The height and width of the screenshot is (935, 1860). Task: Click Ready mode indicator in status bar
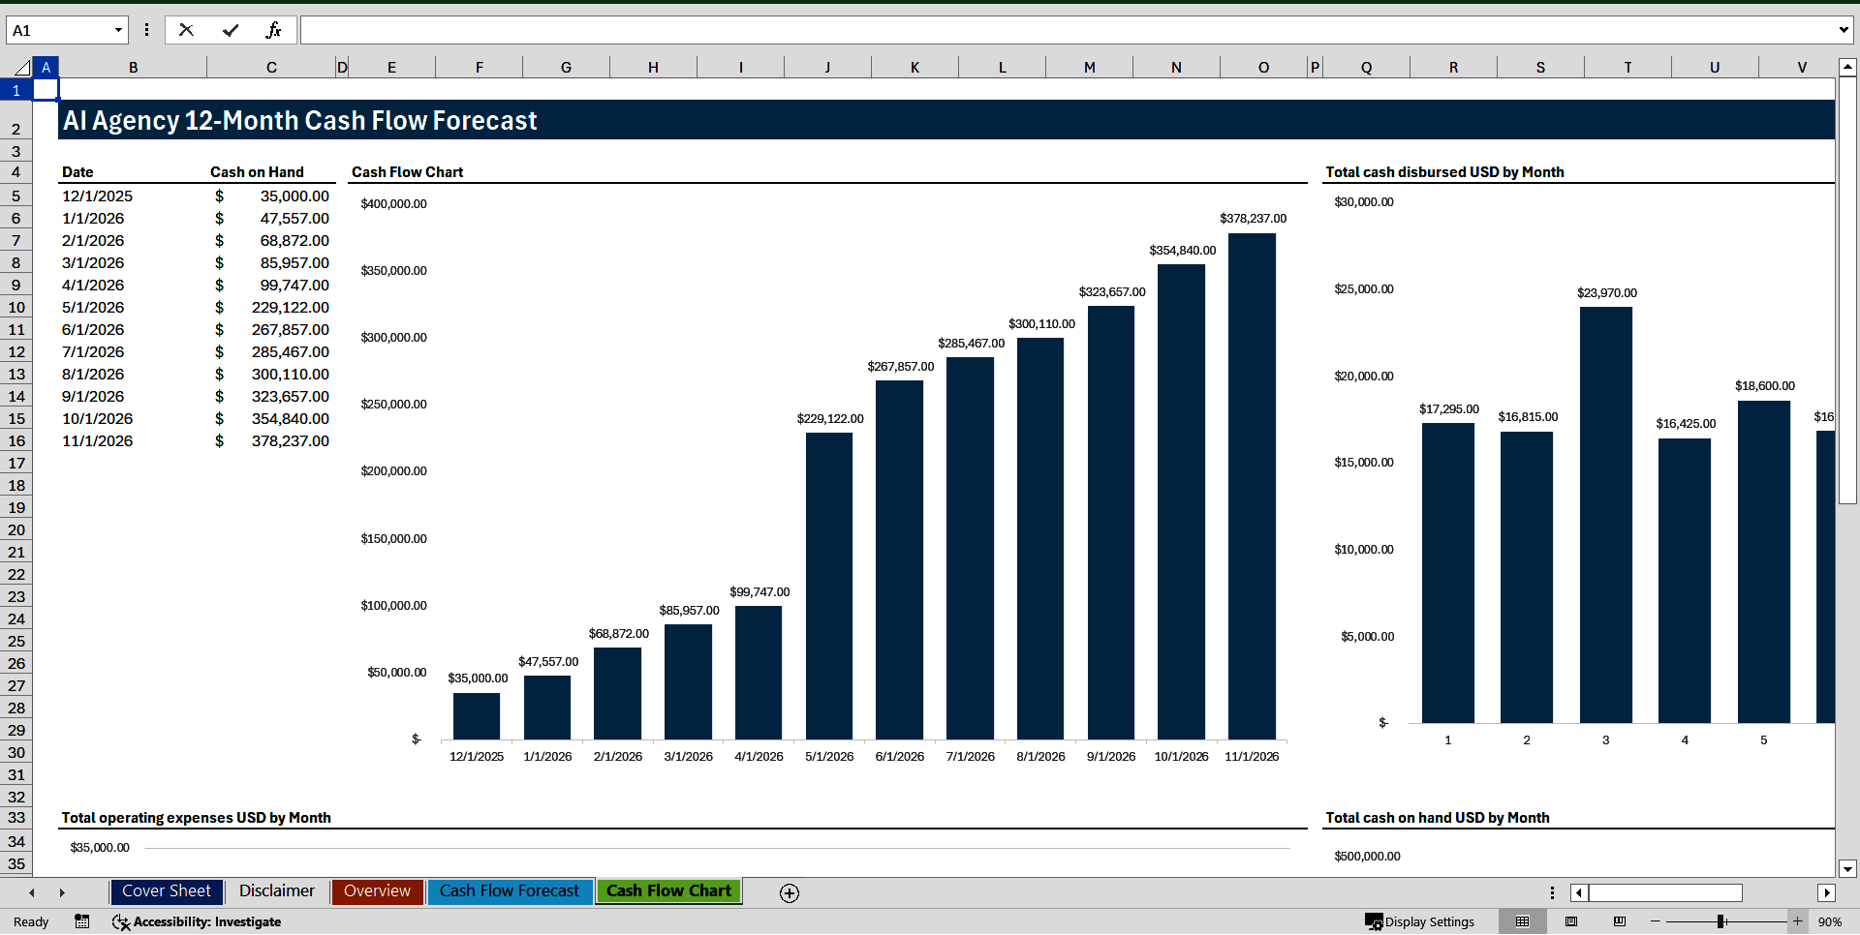click(30, 921)
